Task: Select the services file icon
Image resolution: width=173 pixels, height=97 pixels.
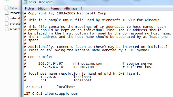Action: 7,29
